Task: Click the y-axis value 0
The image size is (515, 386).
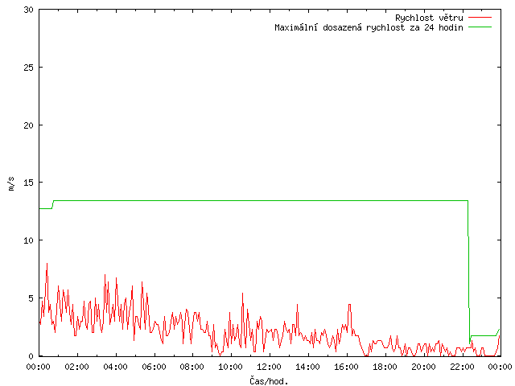Action: [x=31, y=356]
